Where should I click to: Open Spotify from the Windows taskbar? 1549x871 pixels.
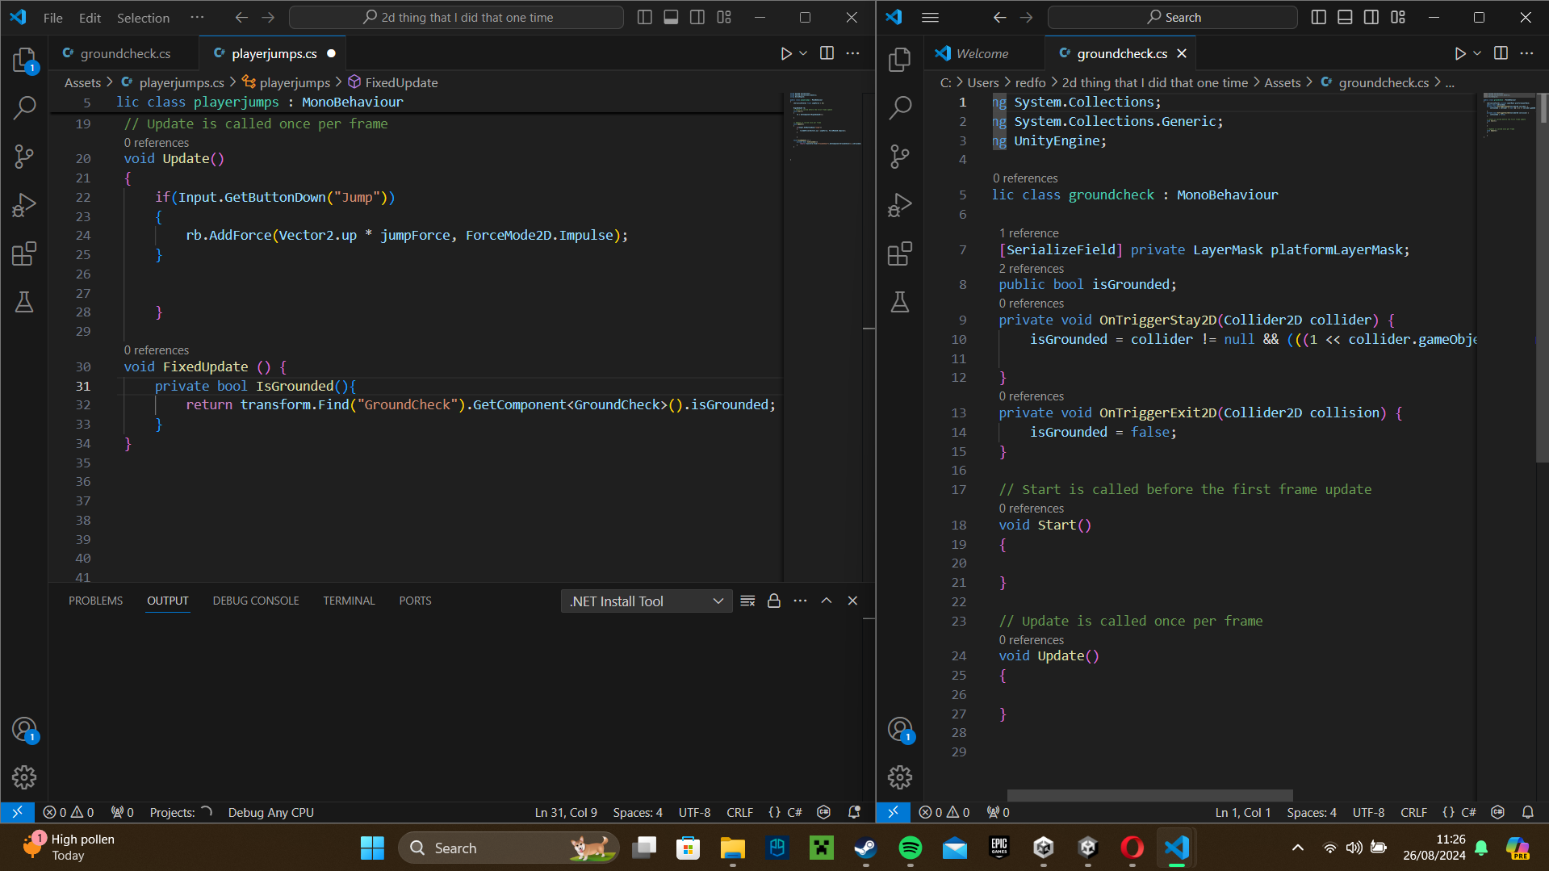coord(910,848)
